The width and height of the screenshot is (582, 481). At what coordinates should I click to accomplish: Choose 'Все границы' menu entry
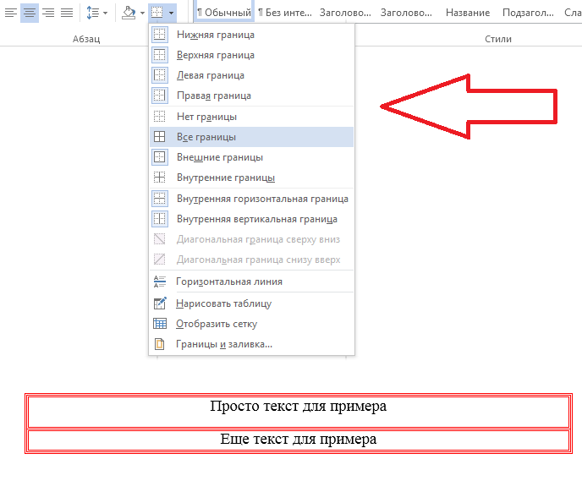(206, 137)
